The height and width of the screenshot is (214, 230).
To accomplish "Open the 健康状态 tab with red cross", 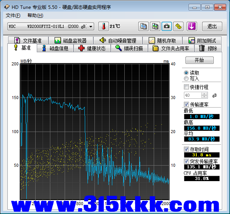I will 92,48.
